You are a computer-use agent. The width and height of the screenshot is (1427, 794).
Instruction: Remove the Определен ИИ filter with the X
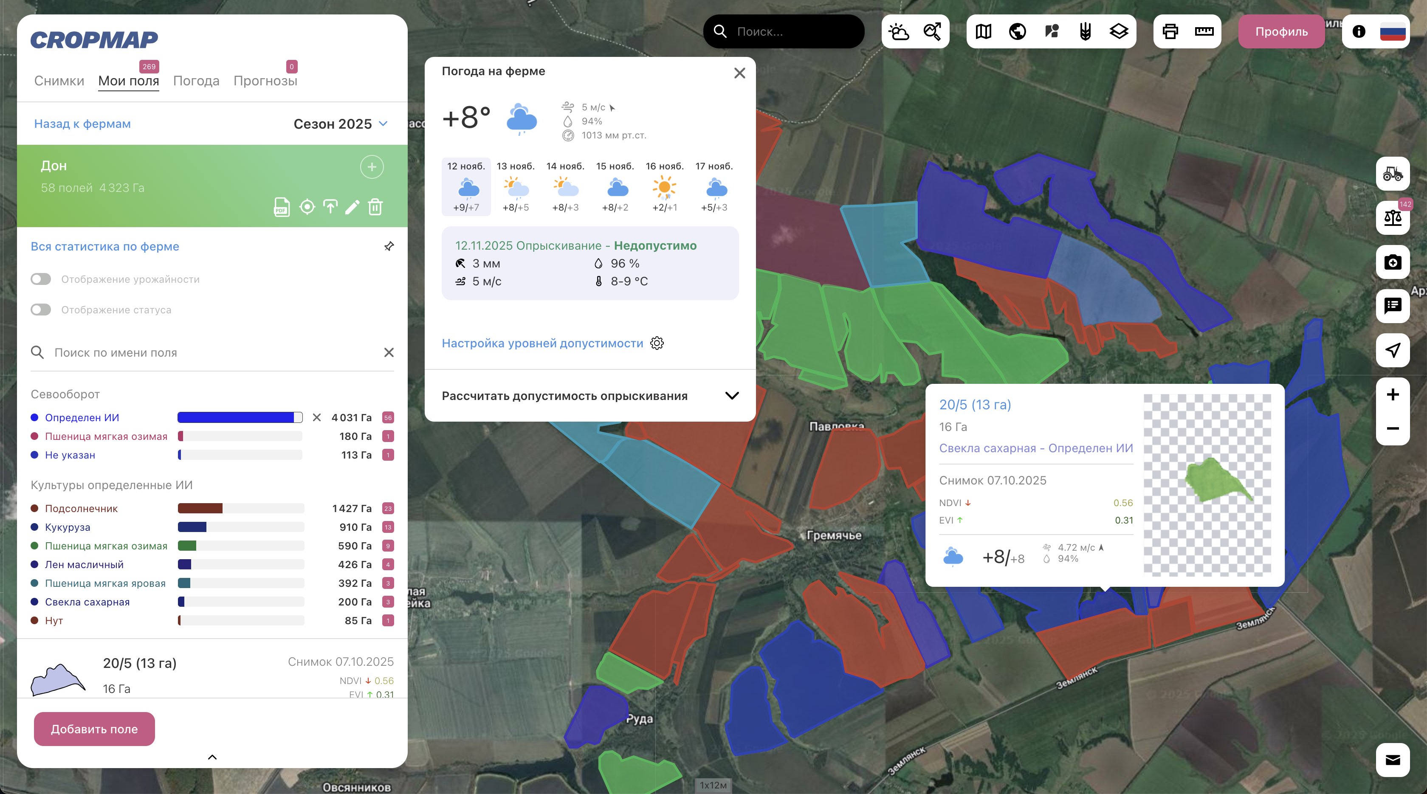(316, 417)
